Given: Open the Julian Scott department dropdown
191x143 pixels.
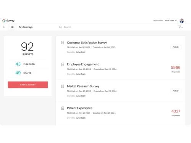Looking at the screenshot, I should (x=171, y=21).
